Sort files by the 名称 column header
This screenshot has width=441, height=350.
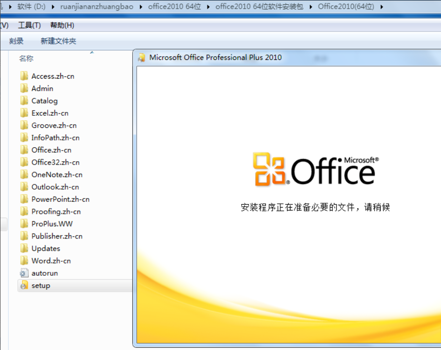pos(26,58)
